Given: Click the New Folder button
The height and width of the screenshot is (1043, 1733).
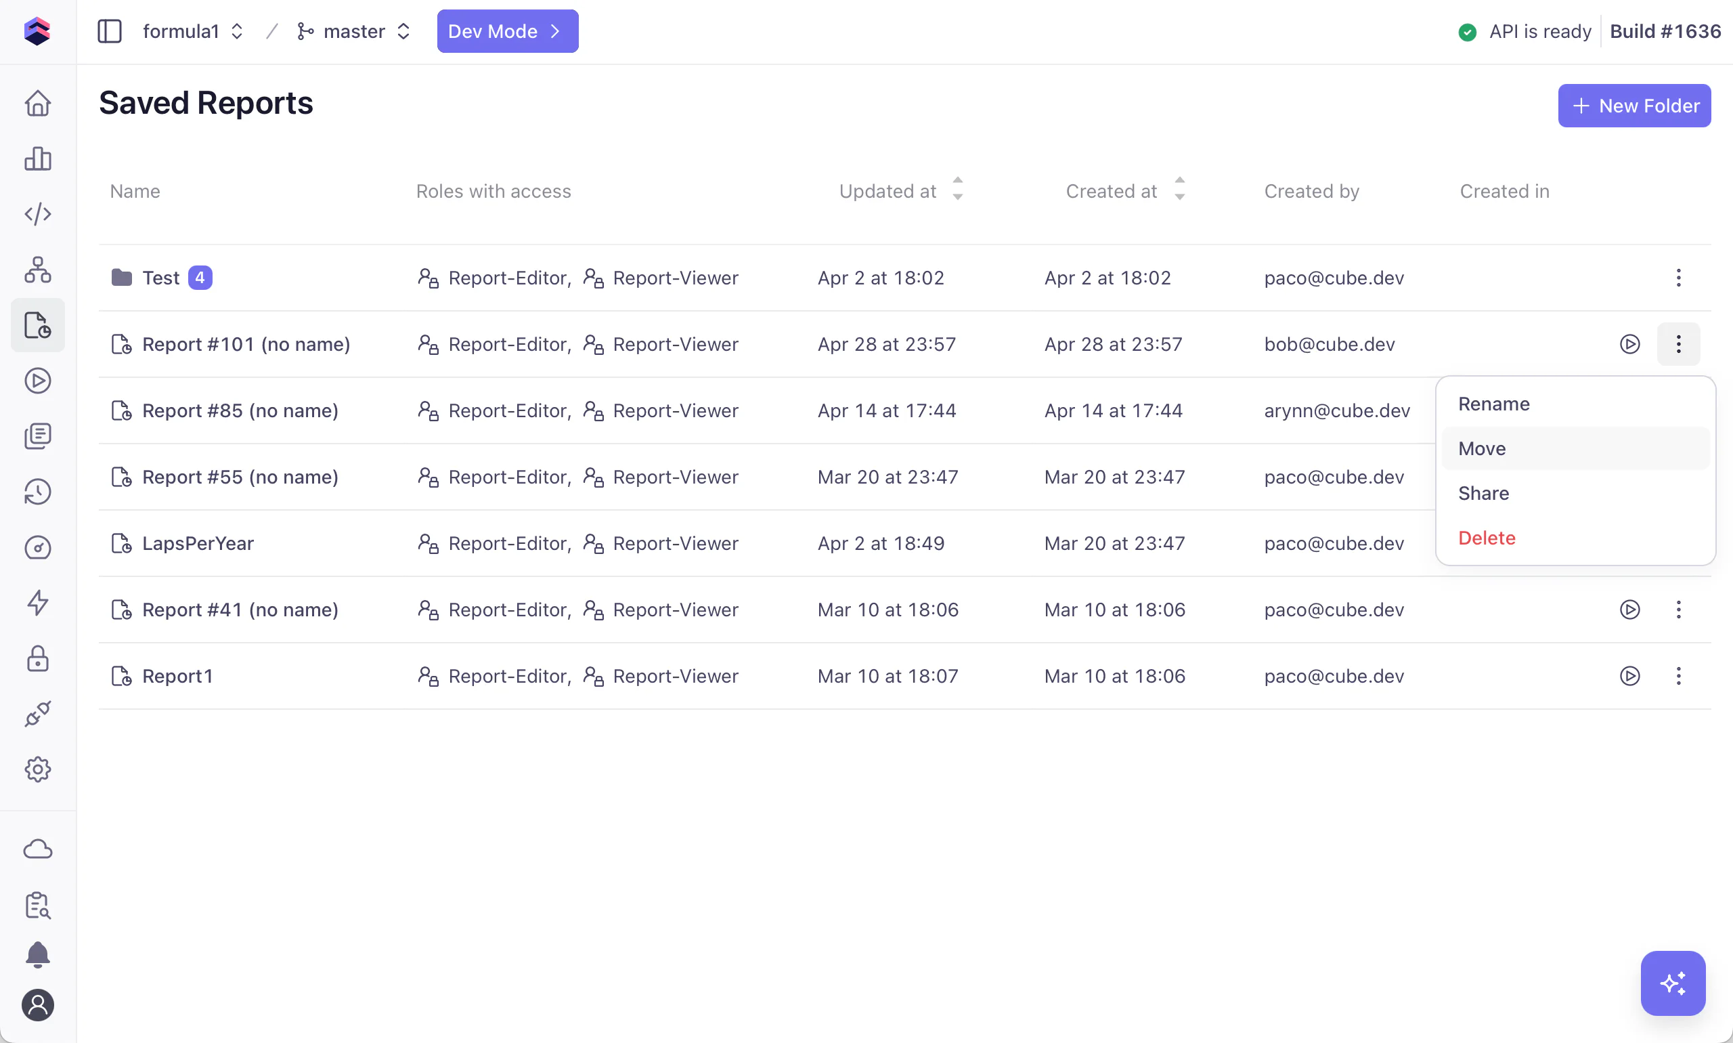Looking at the screenshot, I should 1634,106.
